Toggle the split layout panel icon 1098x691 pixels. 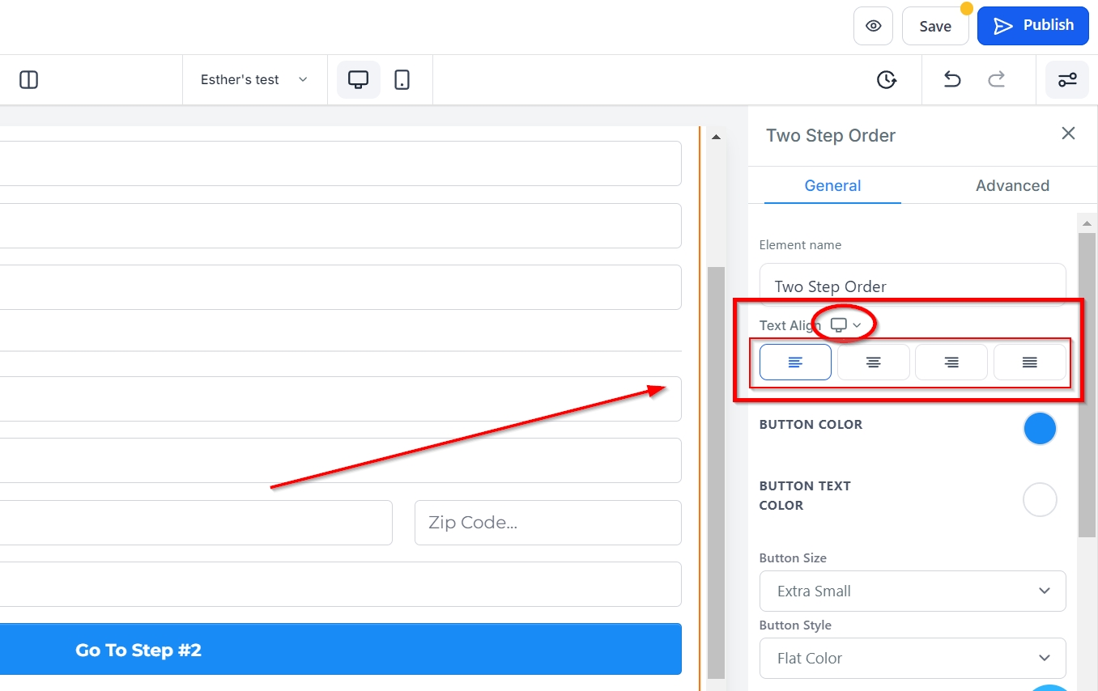tap(28, 79)
